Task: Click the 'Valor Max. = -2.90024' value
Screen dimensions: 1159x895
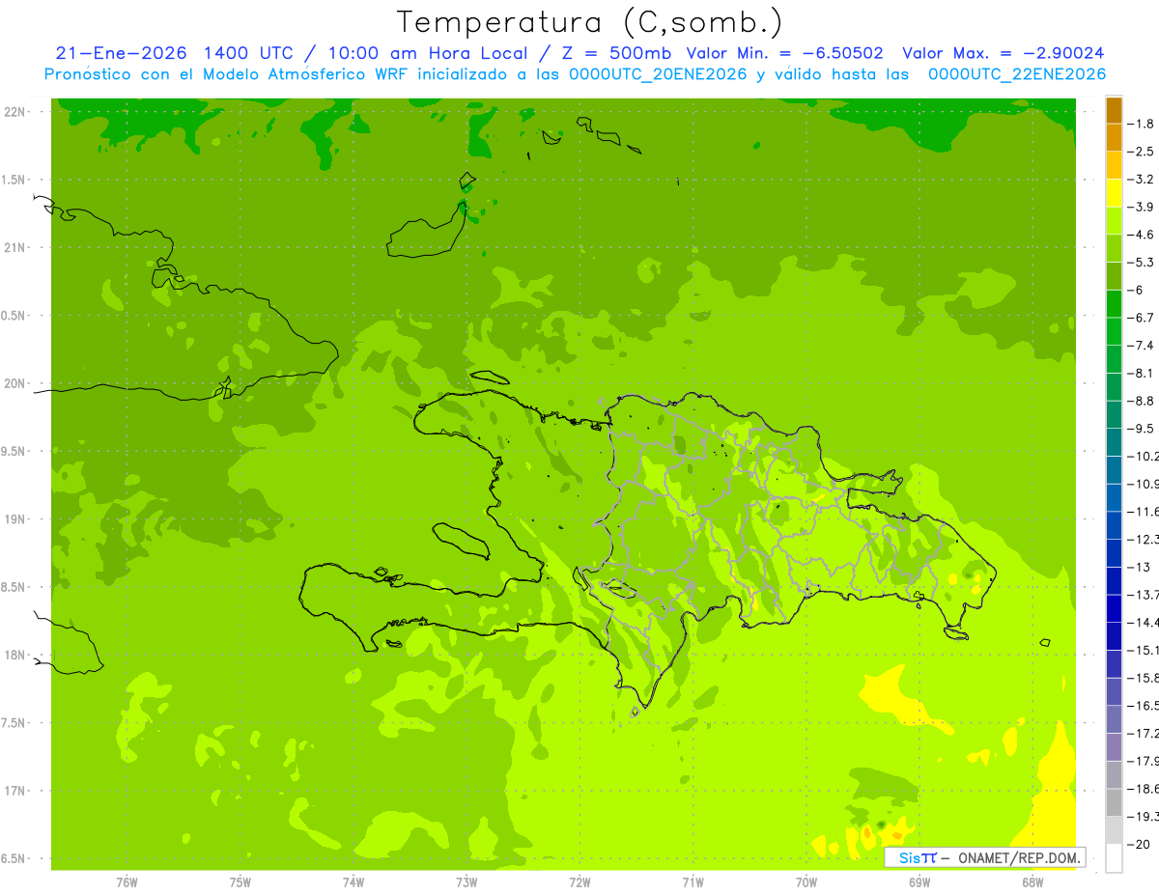Action: pyautogui.click(x=1004, y=53)
